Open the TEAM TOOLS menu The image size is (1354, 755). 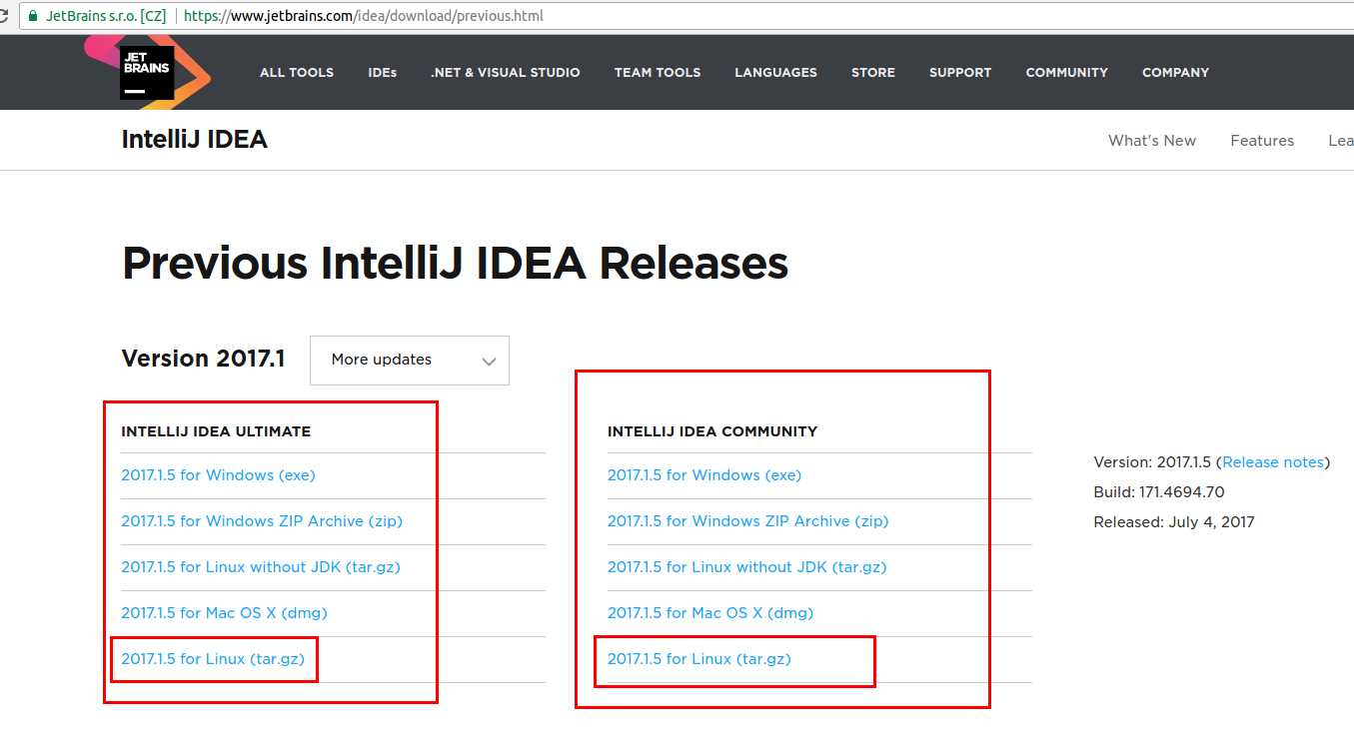click(x=658, y=72)
